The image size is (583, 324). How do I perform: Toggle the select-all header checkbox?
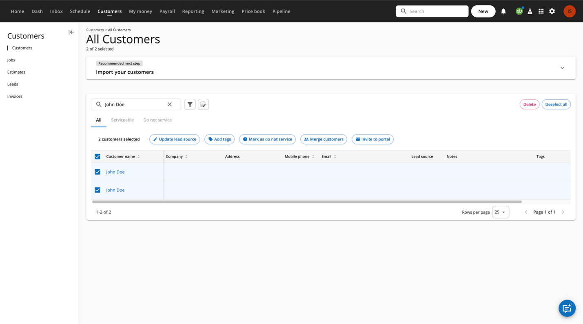tap(98, 157)
